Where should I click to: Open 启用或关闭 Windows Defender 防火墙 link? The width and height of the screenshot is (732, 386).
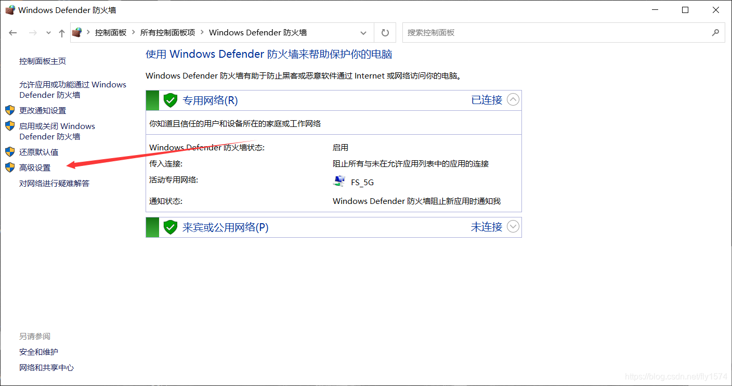(x=57, y=131)
